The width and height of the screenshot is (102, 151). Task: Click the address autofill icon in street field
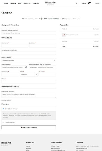(26, 67)
